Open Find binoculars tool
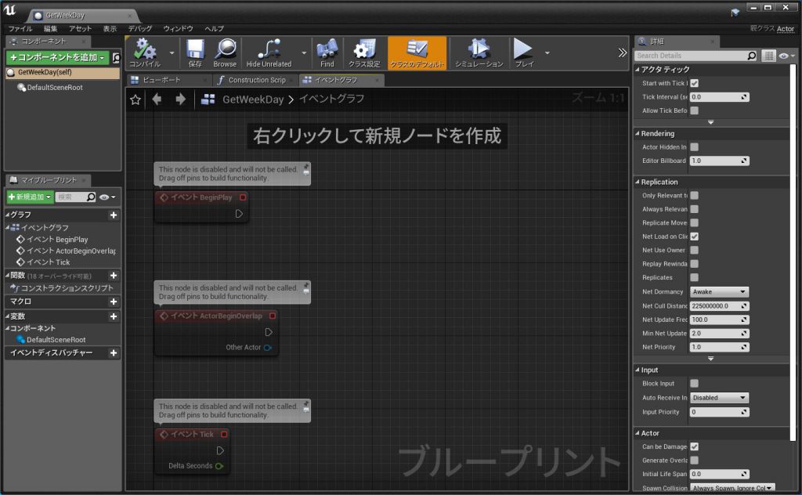 coord(327,52)
